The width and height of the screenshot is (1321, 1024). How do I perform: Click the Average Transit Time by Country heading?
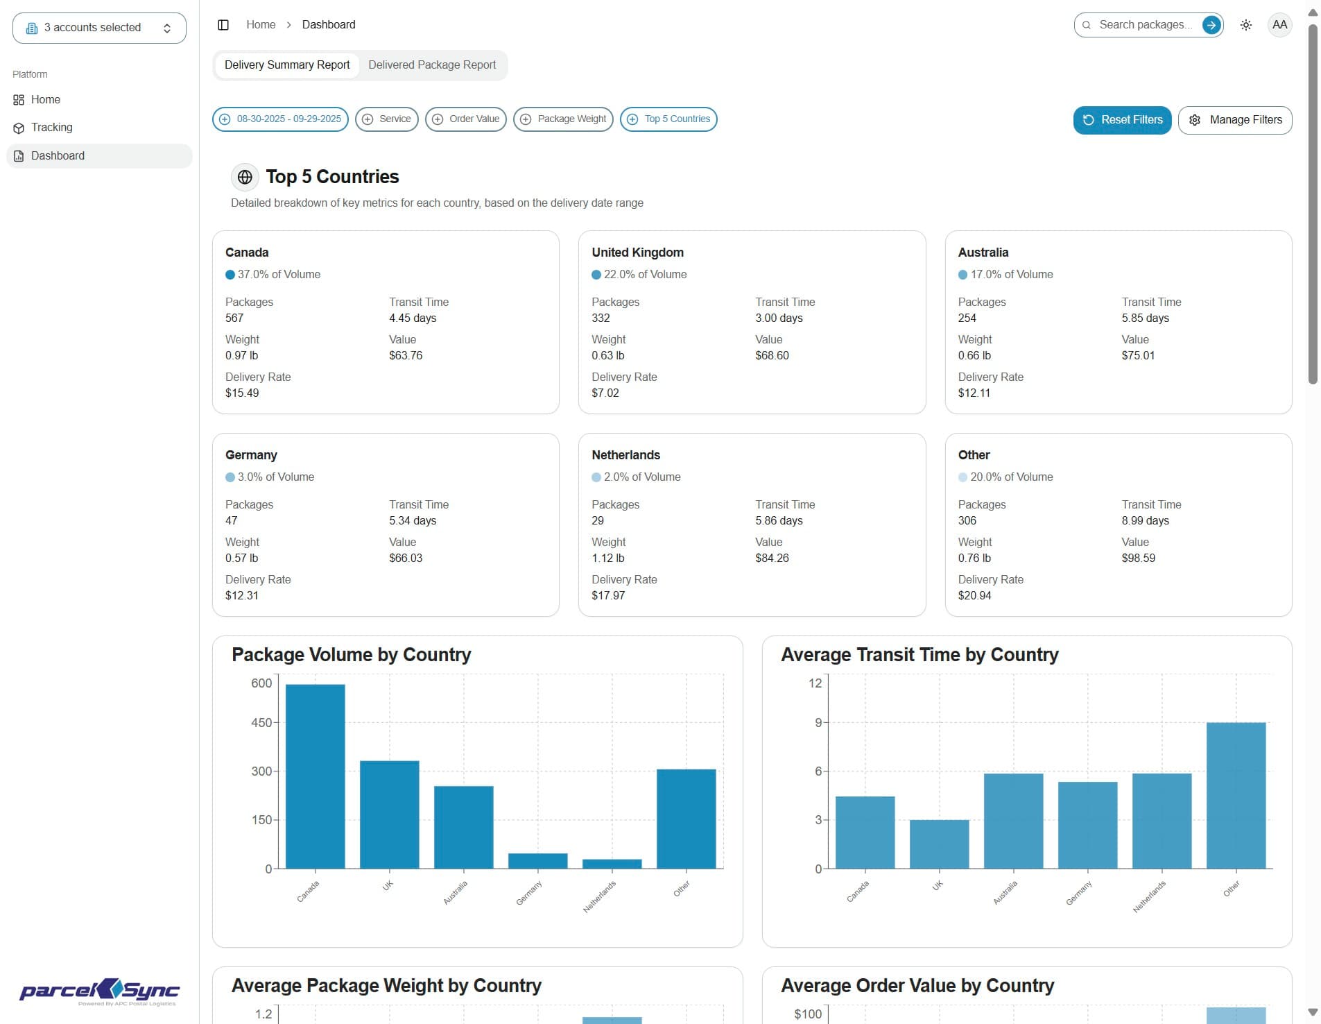pyautogui.click(x=920, y=655)
